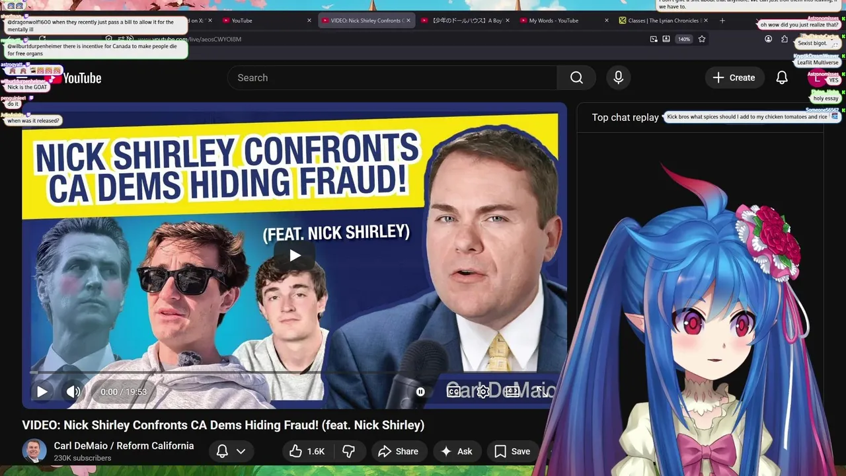Click the install/download icon in address bar
Viewport: 846px width, 476px height.
[x=666, y=39]
